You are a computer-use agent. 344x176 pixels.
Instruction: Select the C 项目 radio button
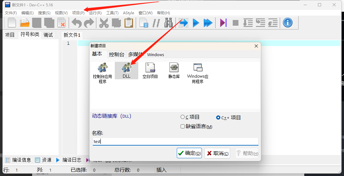pos(182,117)
